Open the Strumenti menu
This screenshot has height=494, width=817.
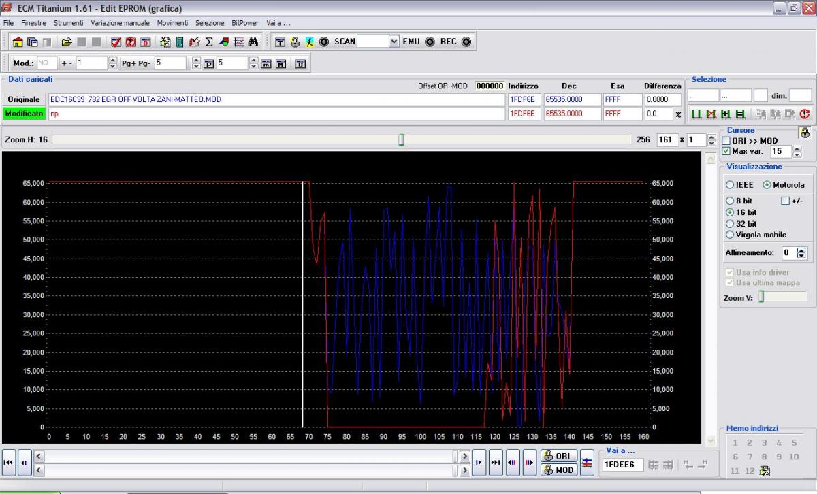tap(69, 23)
